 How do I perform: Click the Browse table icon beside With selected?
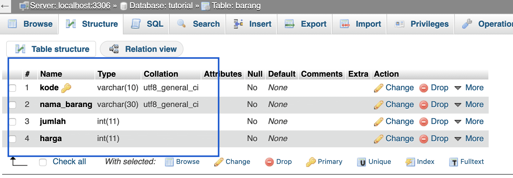[169, 162]
